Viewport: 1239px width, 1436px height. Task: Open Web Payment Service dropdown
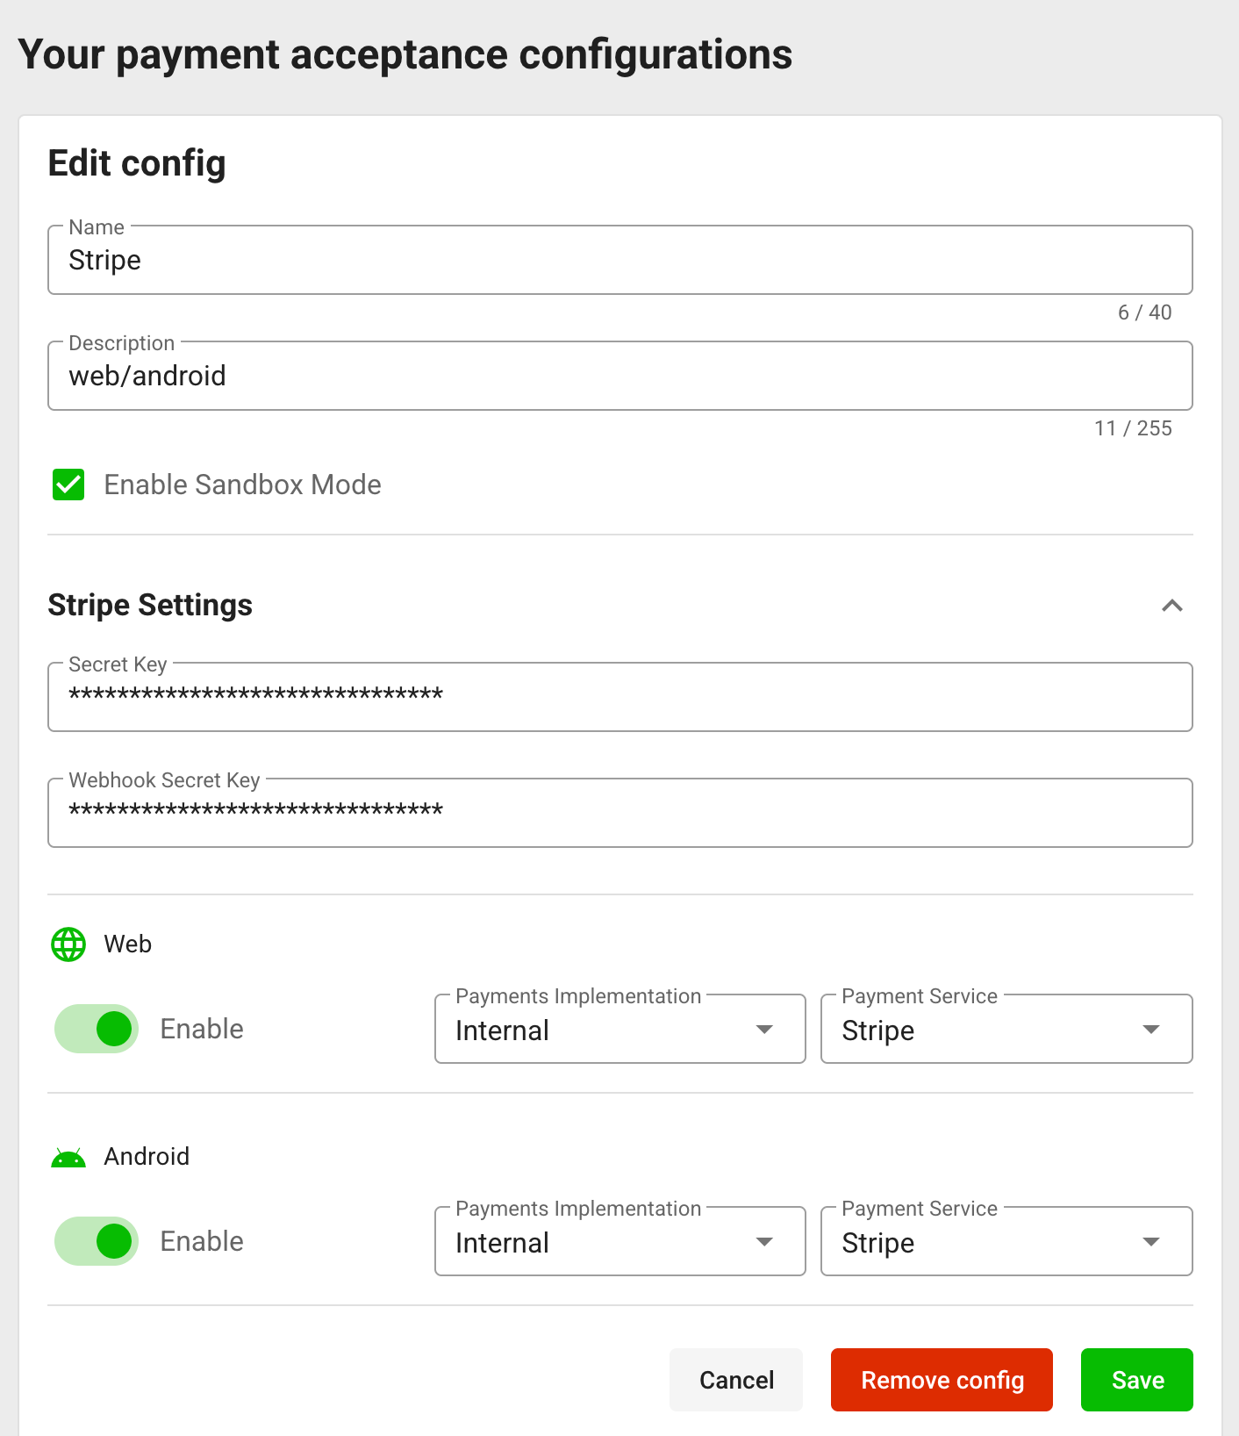click(x=1006, y=1029)
